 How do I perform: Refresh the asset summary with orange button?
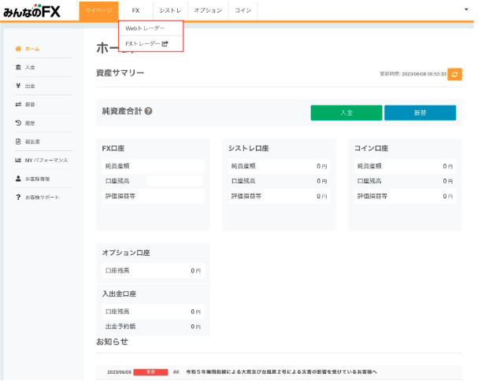tap(455, 74)
